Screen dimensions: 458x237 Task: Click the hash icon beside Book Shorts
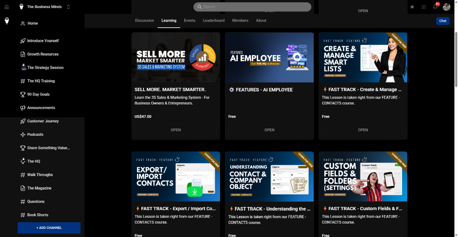point(23,215)
